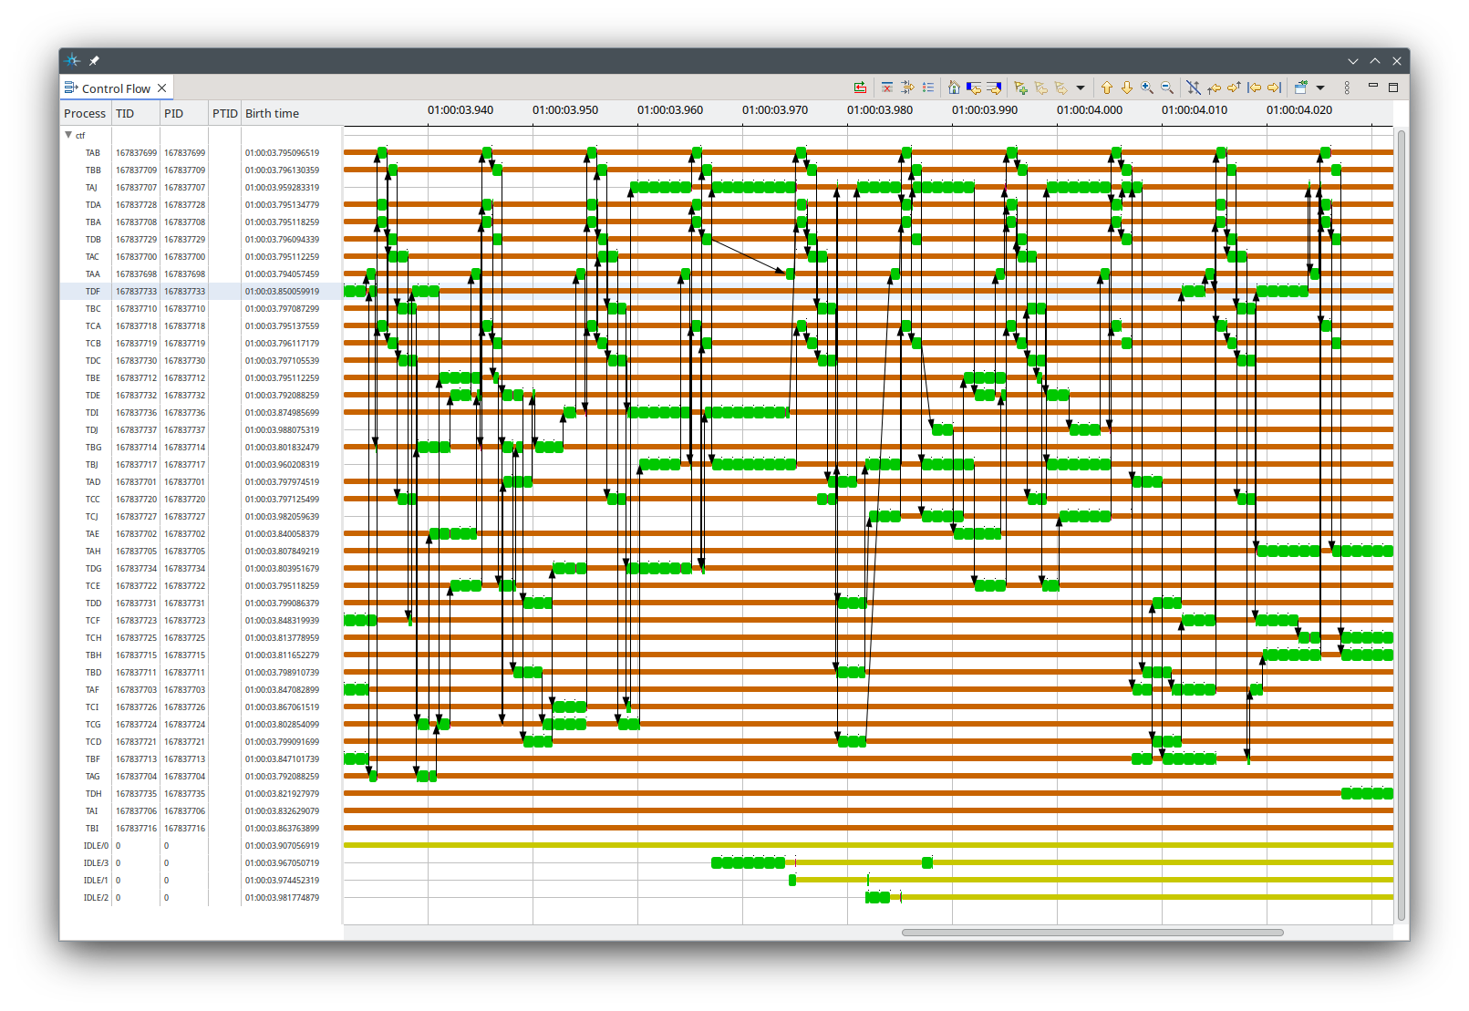The image size is (1469, 1011).
Task: Reset the time scale with home icon
Action: point(954,88)
